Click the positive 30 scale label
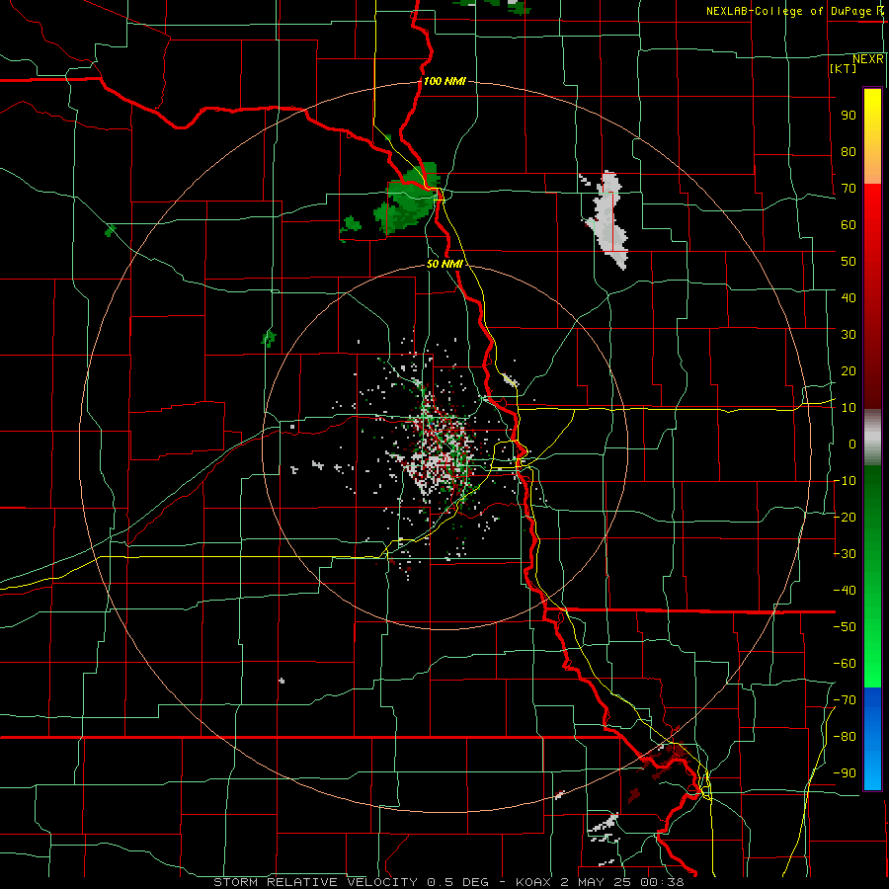The width and height of the screenshot is (889, 889). (x=849, y=335)
